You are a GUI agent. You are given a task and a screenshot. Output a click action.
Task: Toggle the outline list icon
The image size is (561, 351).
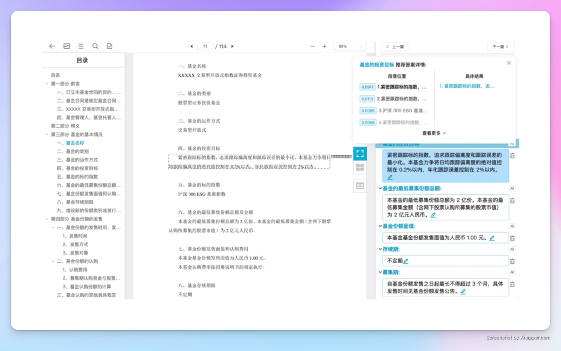click(81, 46)
